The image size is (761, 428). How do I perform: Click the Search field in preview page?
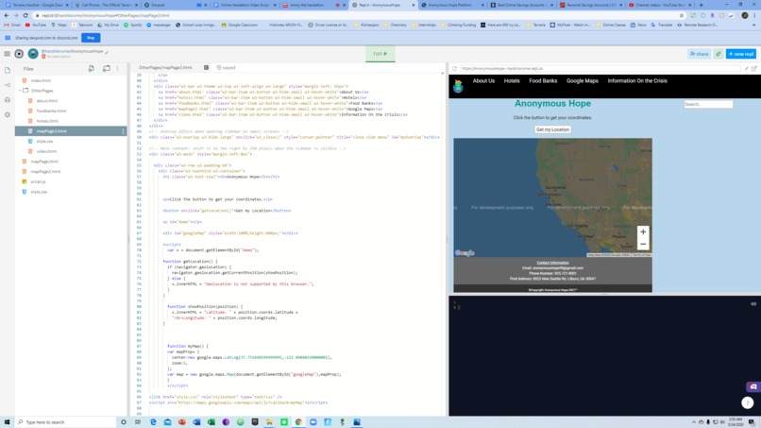[708, 104]
